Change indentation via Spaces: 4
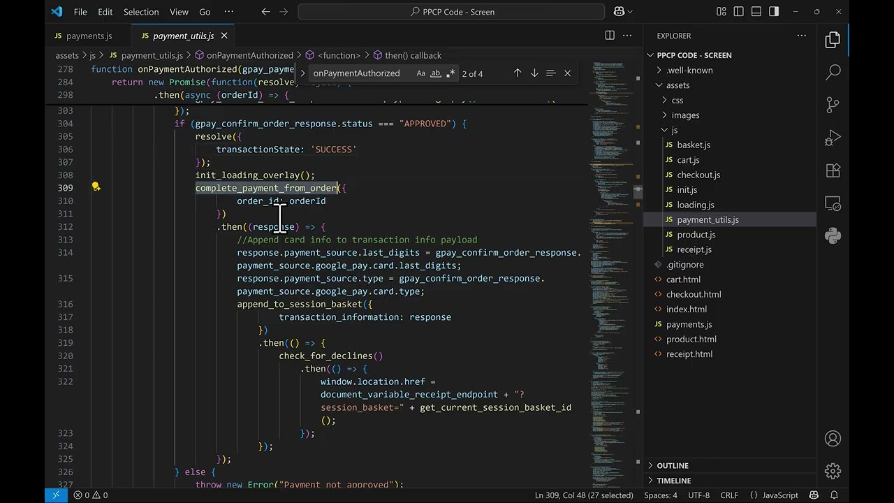Viewport: 894px width, 503px height. [661, 495]
